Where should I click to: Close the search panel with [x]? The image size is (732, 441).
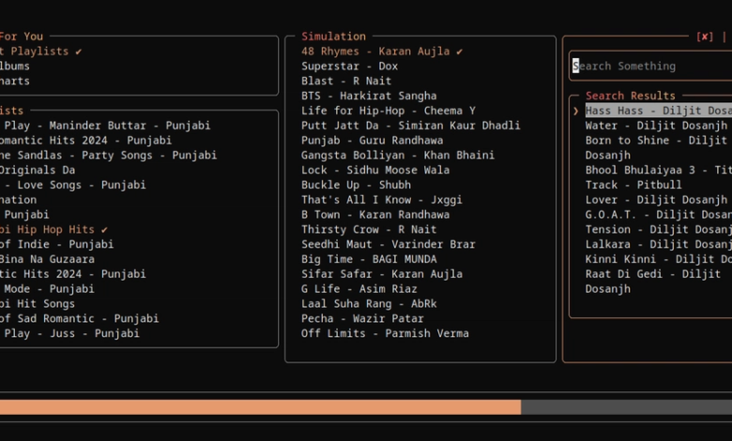pyautogui.click(x=705, y=37)
